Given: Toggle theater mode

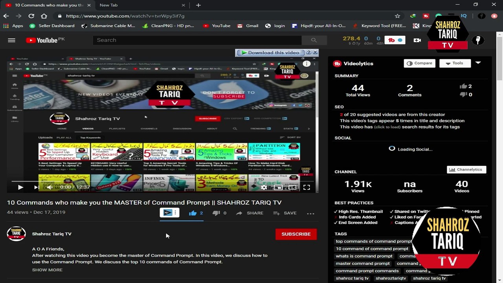Looking at the screenshot, I should (292, 187).
